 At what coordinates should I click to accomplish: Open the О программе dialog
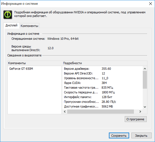click(x=136, y=119)
